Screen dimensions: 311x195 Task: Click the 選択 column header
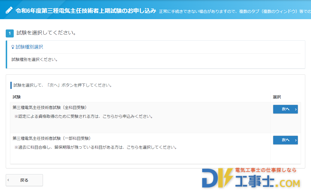(277, 97)
